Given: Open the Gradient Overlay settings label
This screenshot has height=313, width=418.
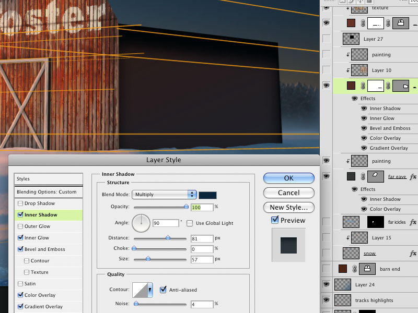Looking at the screenshot, I should tap(44, 307).
